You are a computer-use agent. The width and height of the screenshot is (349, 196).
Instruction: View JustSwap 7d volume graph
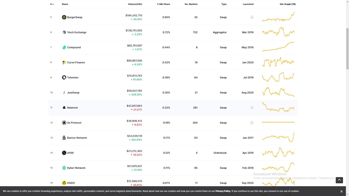tap(278, 92)
